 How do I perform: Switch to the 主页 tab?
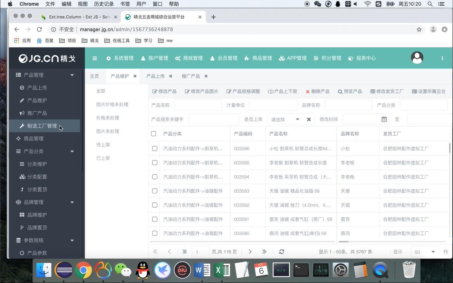94,76
